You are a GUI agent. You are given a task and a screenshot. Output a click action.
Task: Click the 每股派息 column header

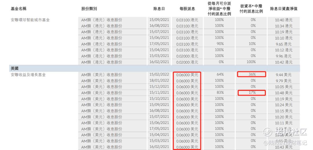pyautogui.click(x=187, y=9)
